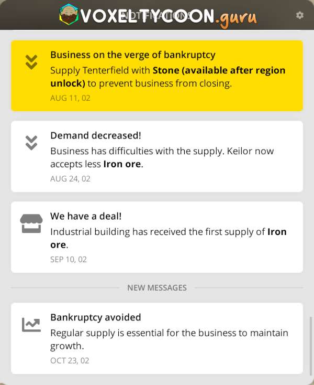Click the store icon for We have a deal

(31, 223)
